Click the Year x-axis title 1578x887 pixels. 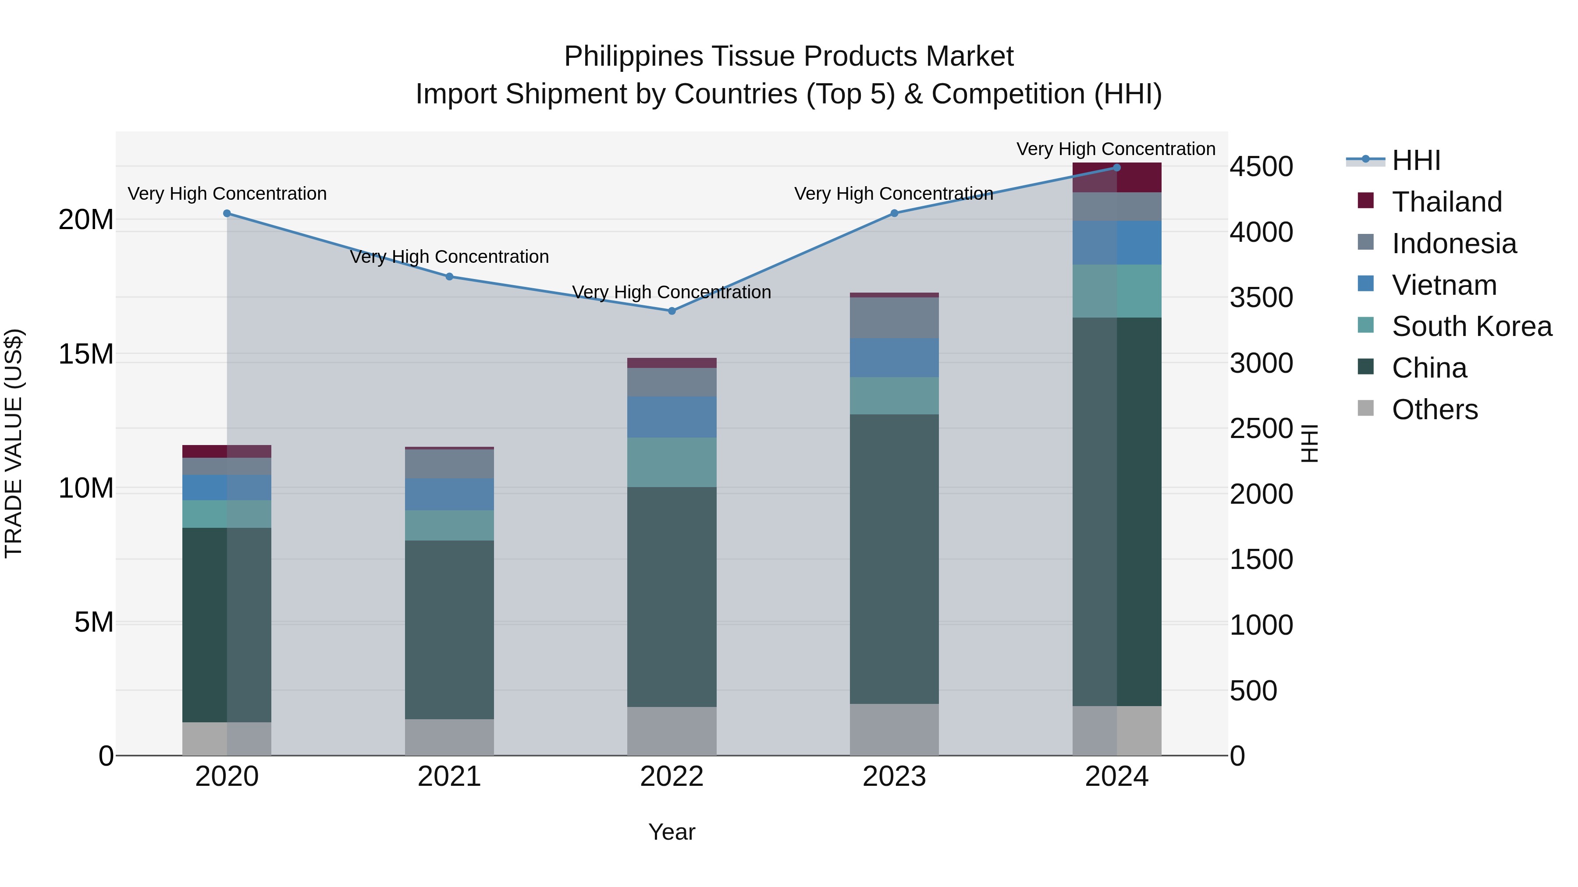(x=672, y=832)
